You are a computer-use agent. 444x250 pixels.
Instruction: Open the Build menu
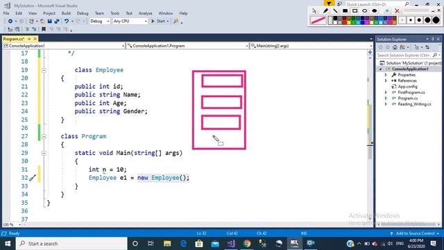tap(66, 13)
